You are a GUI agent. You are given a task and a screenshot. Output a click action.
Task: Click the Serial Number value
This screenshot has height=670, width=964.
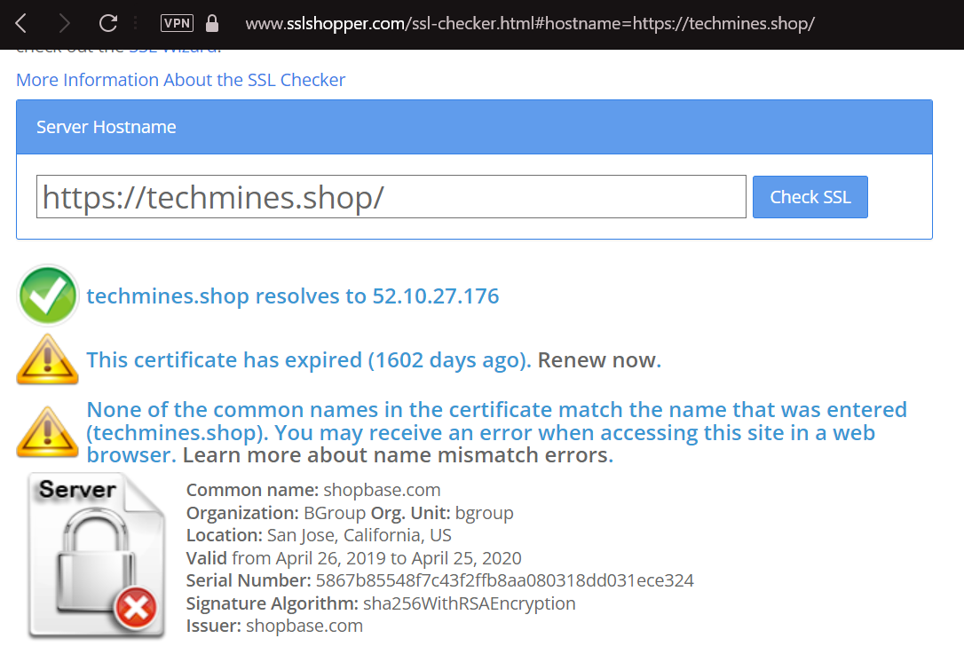[x=505, y=581]
